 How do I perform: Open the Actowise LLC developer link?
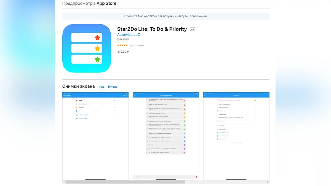[129, 34]
